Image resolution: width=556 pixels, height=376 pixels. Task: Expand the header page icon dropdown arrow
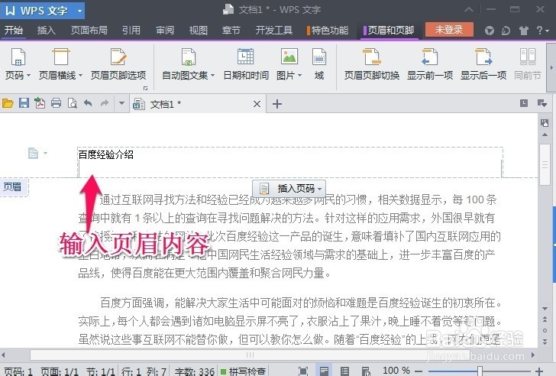tap(45, 154)
